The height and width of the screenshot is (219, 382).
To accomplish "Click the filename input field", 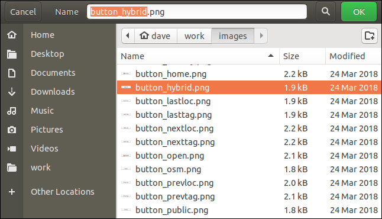I will pos(197,11).
